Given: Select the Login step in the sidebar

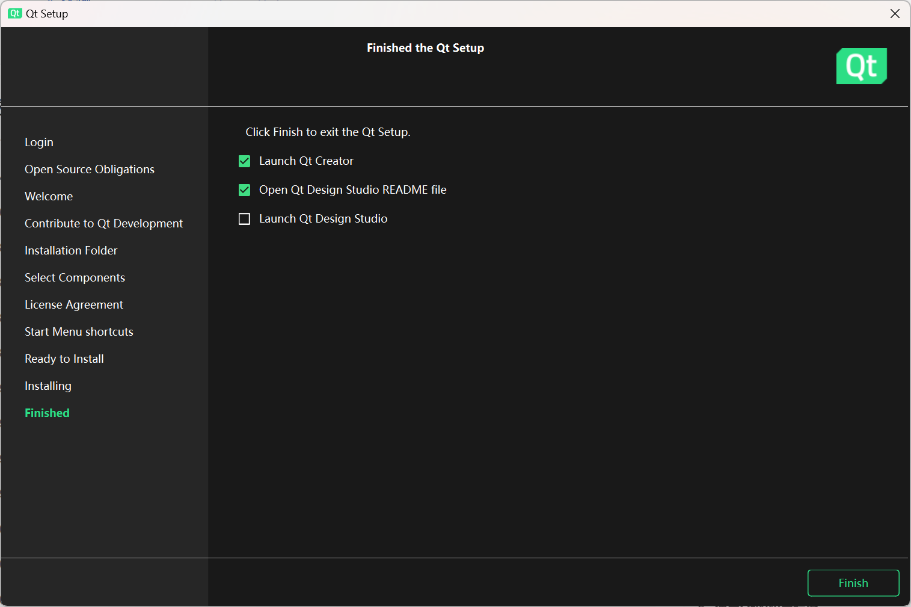Looking at the screenshot, I should coord(39,142).
